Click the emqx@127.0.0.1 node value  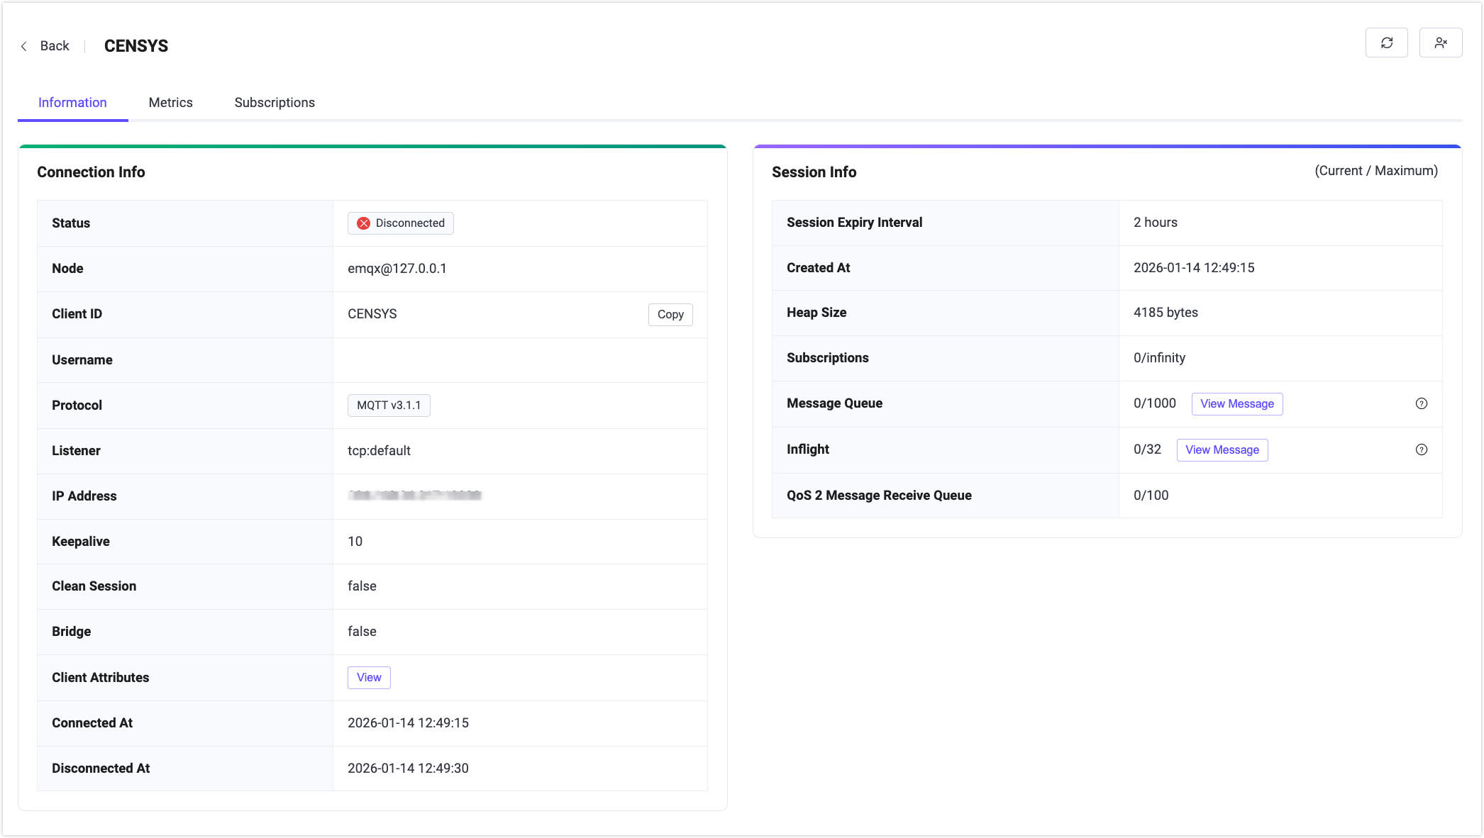[x=397, y=269]
